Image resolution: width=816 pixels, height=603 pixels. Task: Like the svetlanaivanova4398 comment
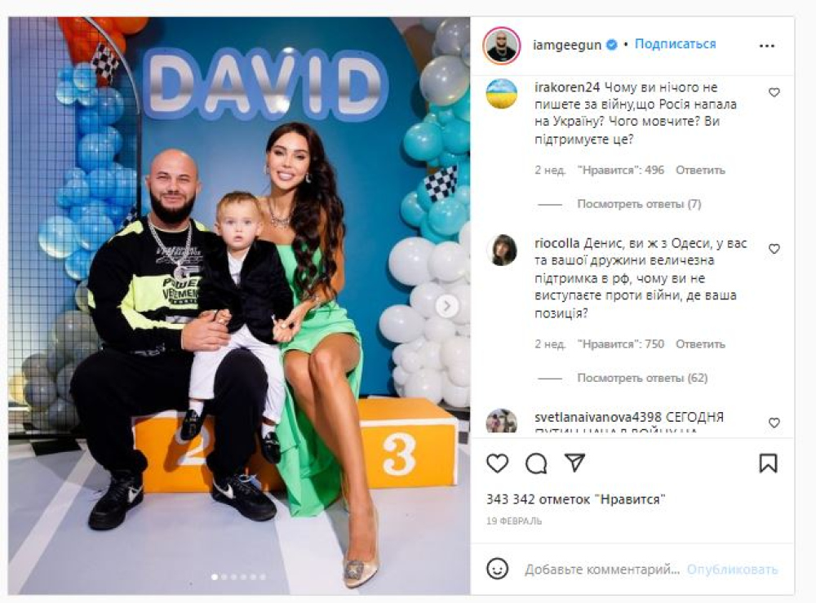coord(774,423)
